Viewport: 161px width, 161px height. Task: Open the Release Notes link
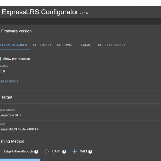coord(9,81)
